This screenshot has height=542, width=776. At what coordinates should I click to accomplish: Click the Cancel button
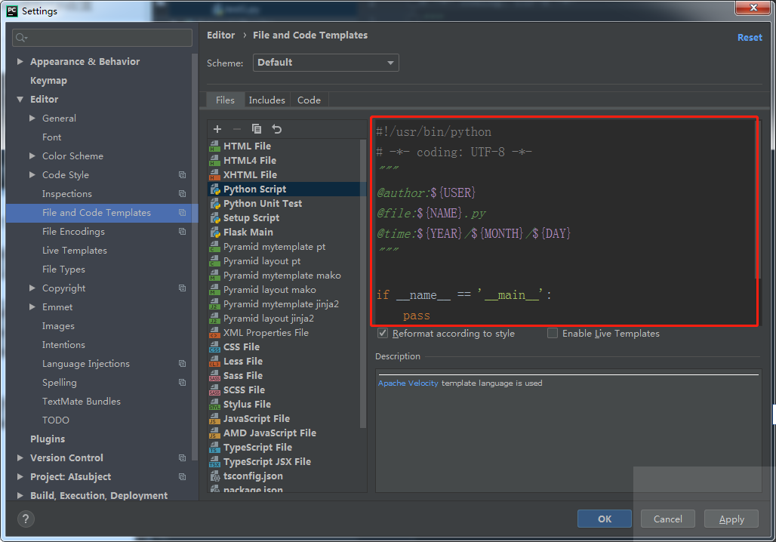click(x=667, y=519)
